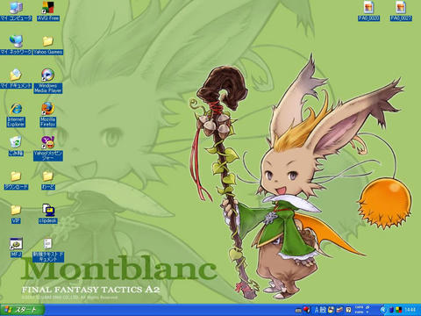The image size is (421, 316).
Task: Click the IME input mode A indicator
Action: (x=317, y=310)
